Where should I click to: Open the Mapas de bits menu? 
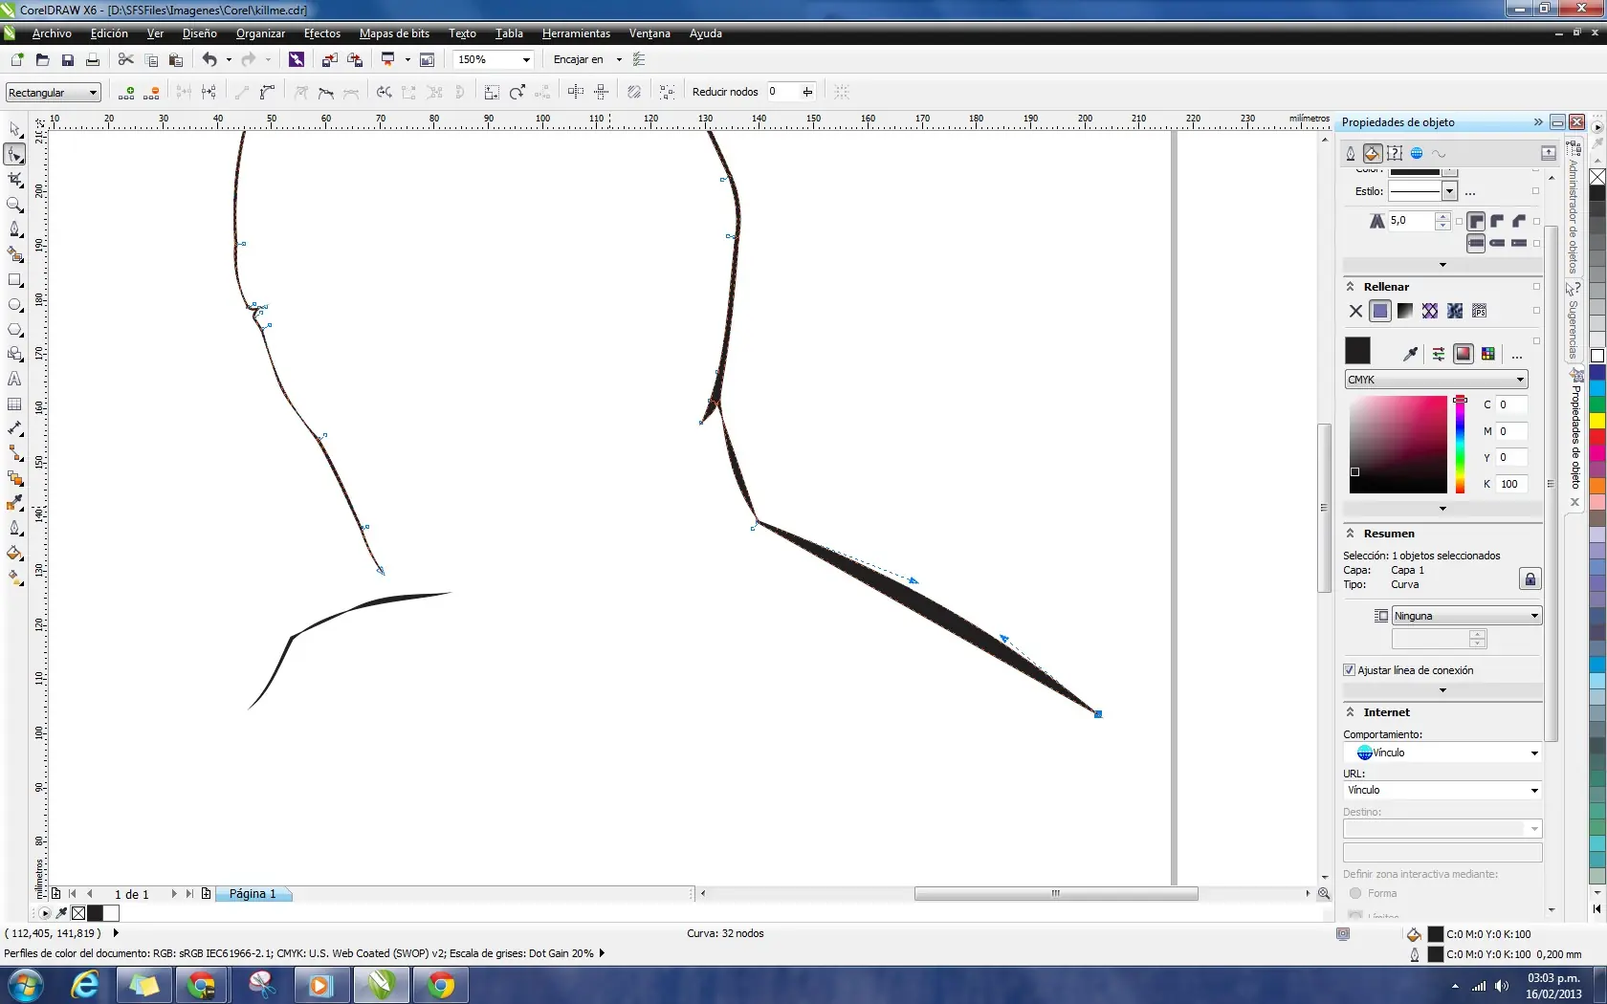(x=394, y=33)
